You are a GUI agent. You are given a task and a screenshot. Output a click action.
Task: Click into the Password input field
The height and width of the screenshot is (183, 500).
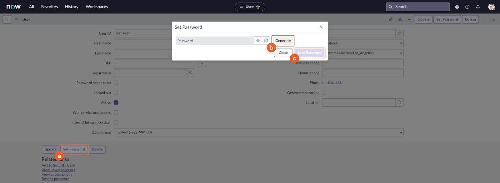215,41
